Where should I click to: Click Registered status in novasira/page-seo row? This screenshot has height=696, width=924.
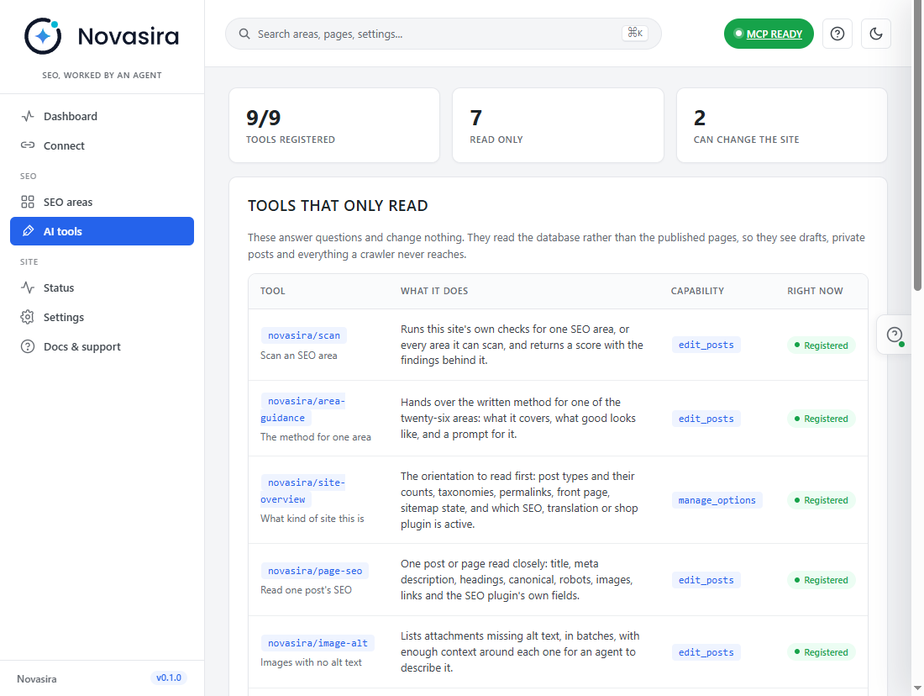coord(822,580)
